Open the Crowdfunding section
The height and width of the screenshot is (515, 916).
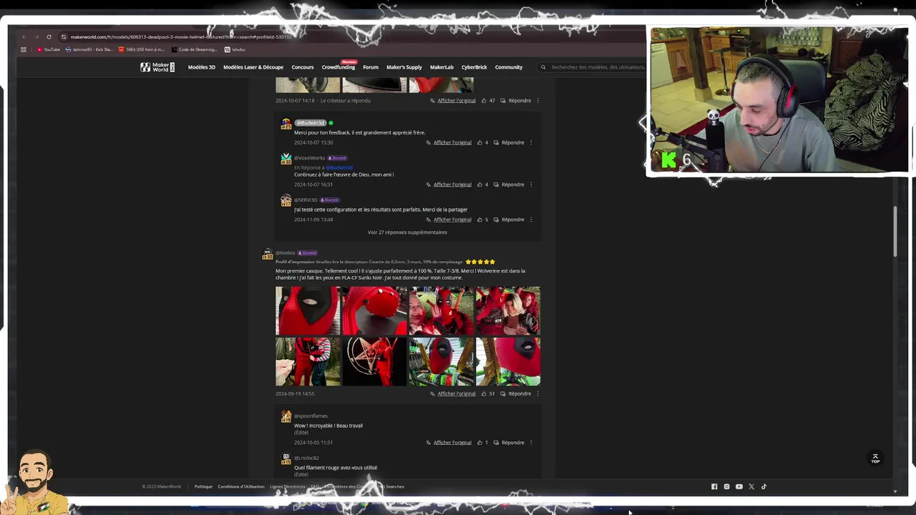click(338, 67)
